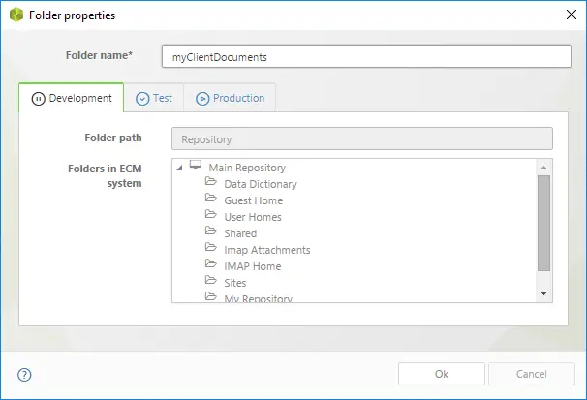The width and height of the screenshot is (587, 400).
Task: Click the scrollbar up arrow
Action: coord(544,168)
